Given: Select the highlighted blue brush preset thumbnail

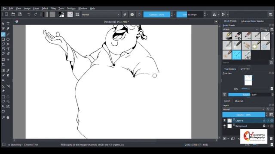Looking at the screenshot, I should pos(237,55).
